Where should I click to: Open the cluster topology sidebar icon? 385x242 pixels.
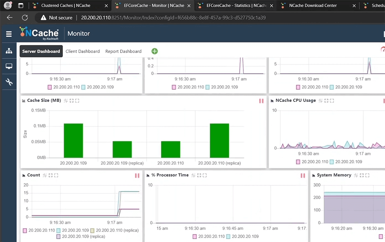click(x=9, y=51)
